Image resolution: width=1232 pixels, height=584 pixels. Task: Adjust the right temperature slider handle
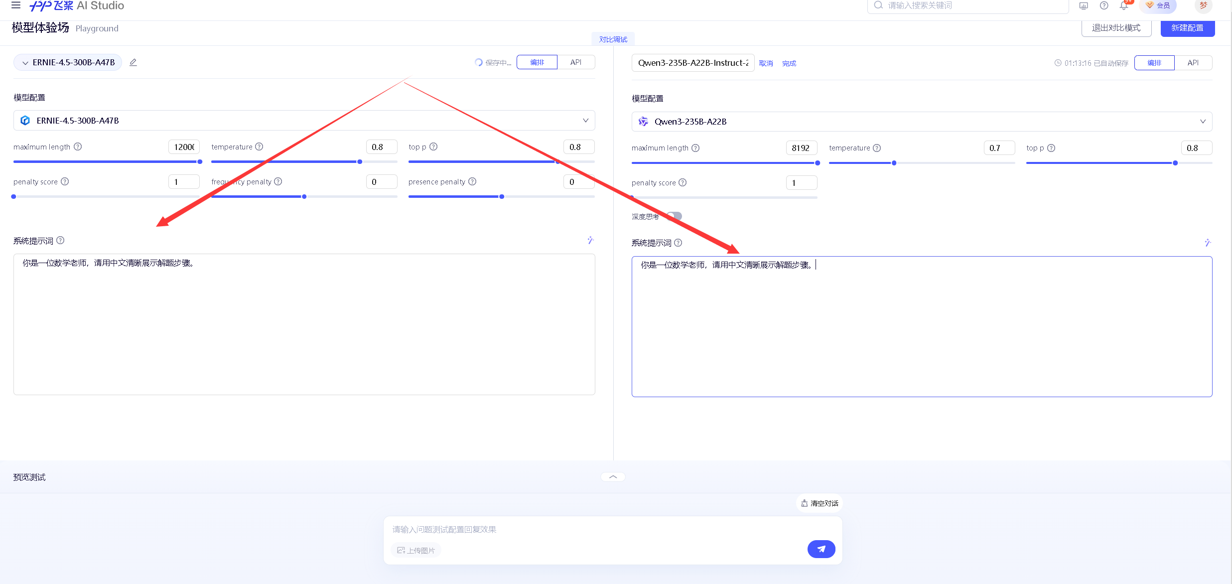pyautogui.click(x=894, y=163)
